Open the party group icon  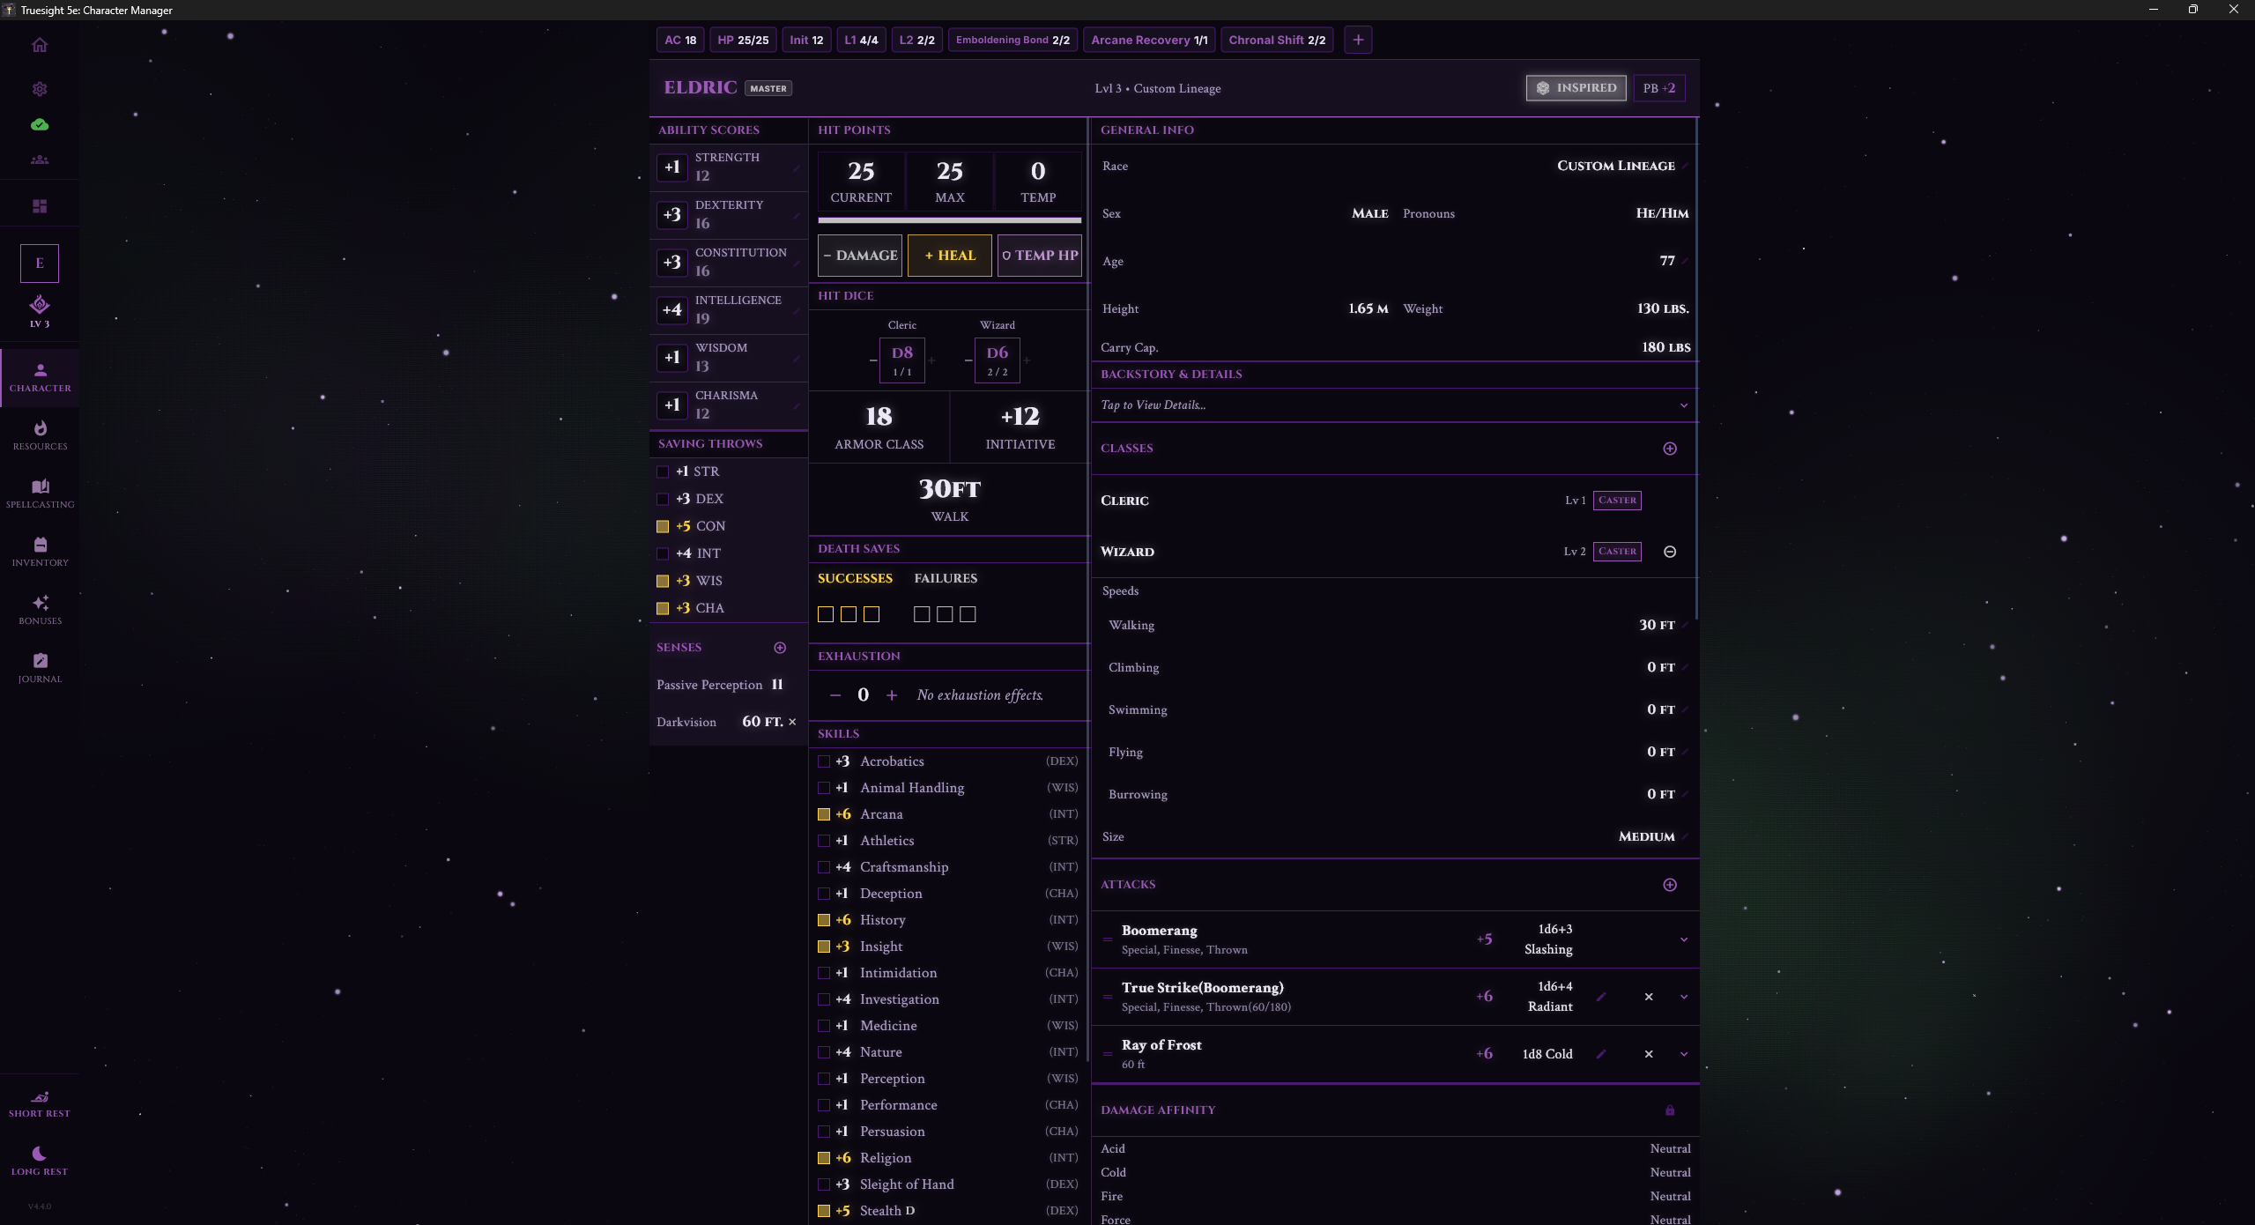[x=40, y=160]
